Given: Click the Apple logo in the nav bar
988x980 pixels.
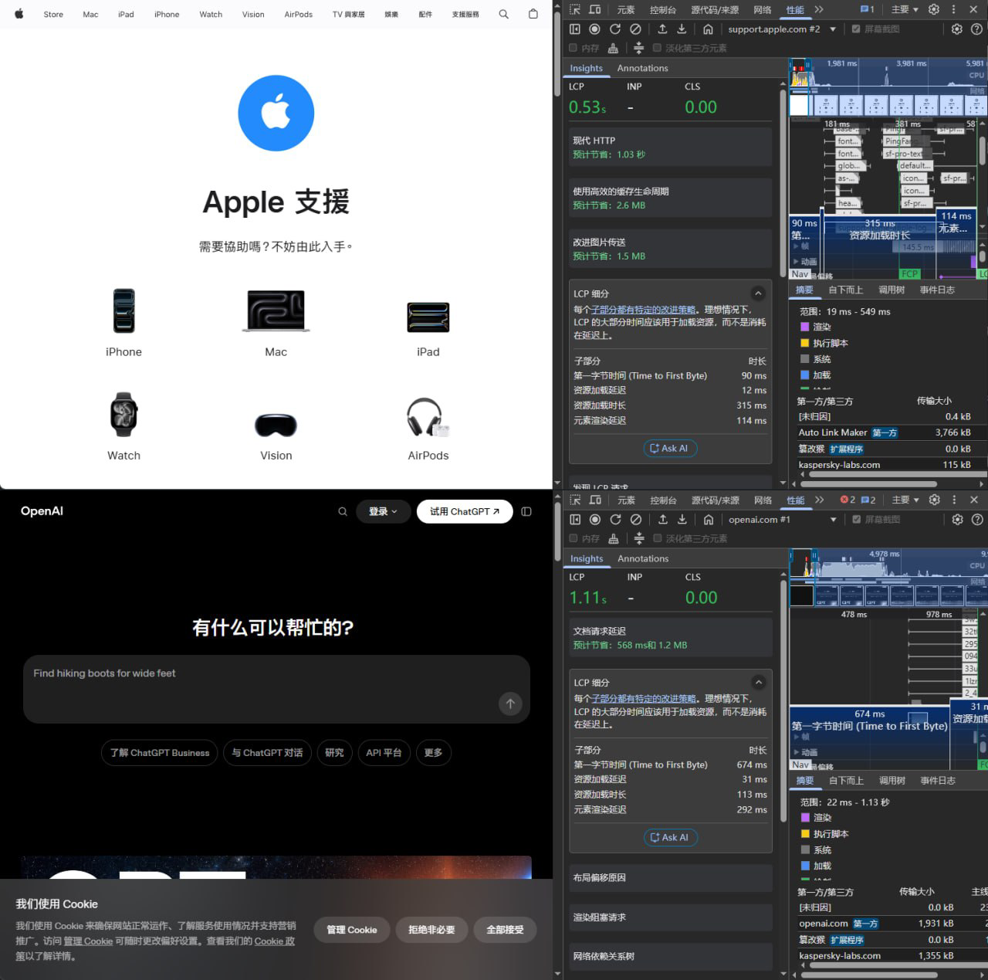Looking at the screenshot, I should [19, 14].
